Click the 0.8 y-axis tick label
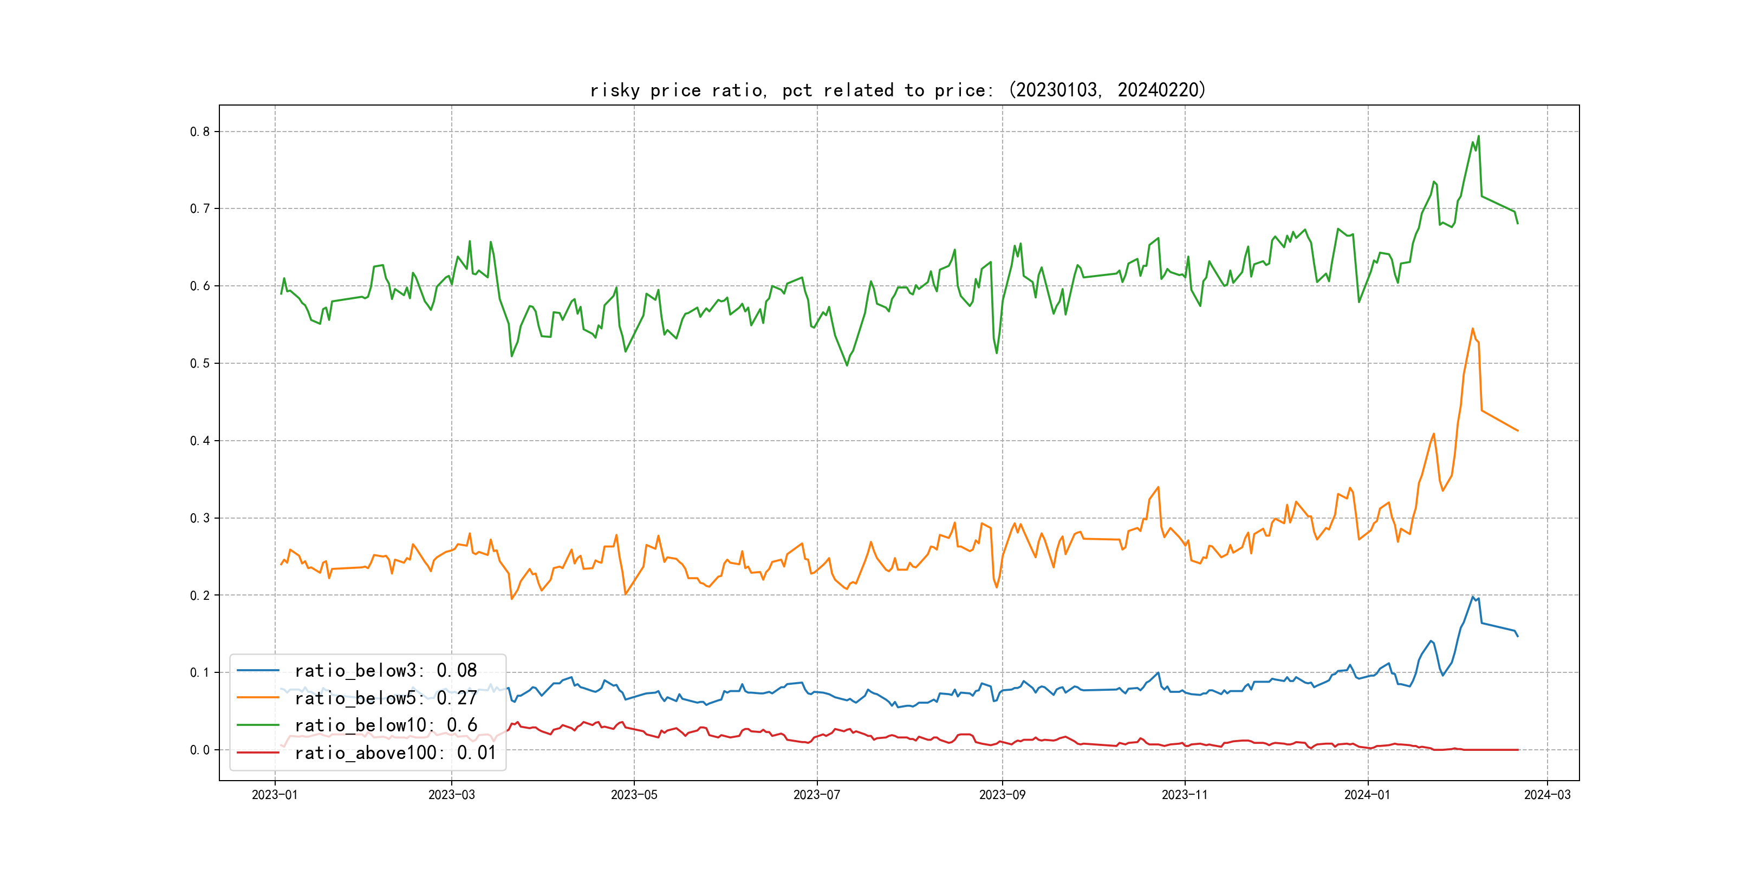The height and width of the screenshot is (877, 1755). [200, 132]
